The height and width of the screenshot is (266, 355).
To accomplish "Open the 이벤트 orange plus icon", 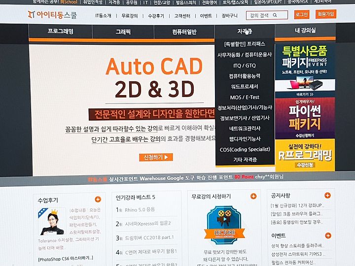I will (x=328, y=235).
